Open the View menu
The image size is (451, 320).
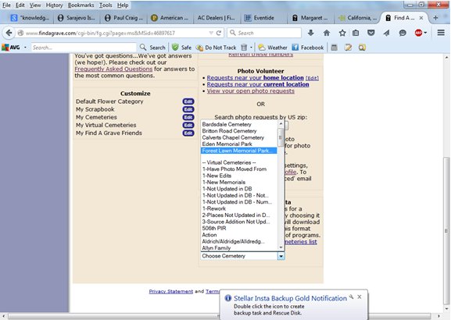tap(35, 5)
